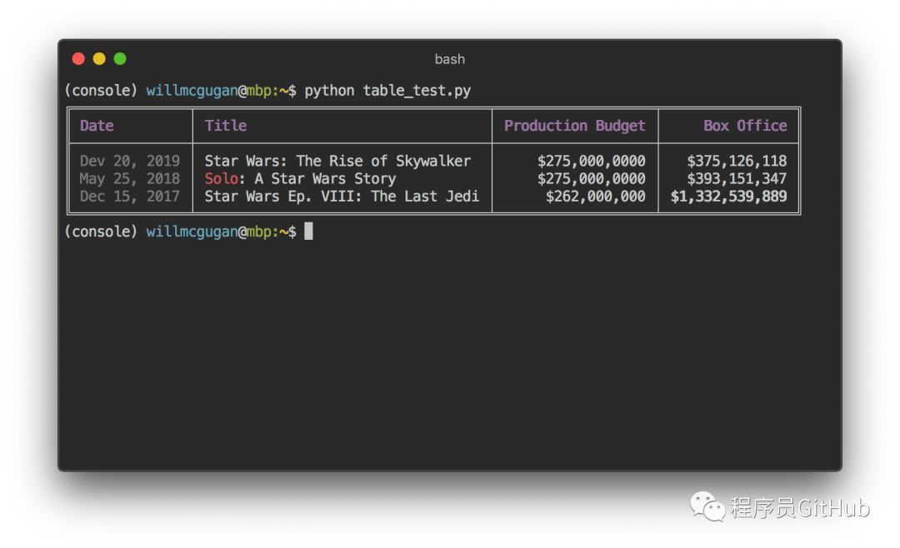The image size is (900, 548).
Task: Maximize the bash terminal with green button
Action: pos(120,58)
